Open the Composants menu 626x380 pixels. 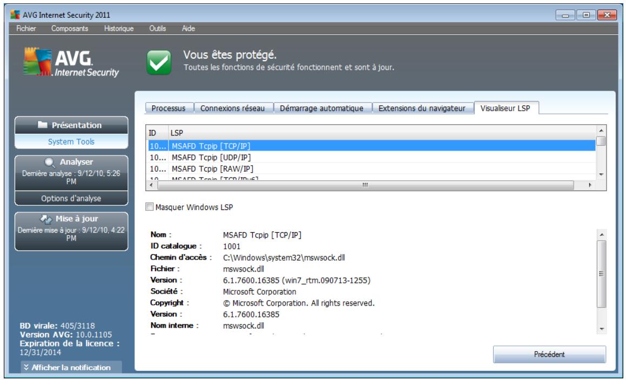pyautogui.click(x=70, y=29)
